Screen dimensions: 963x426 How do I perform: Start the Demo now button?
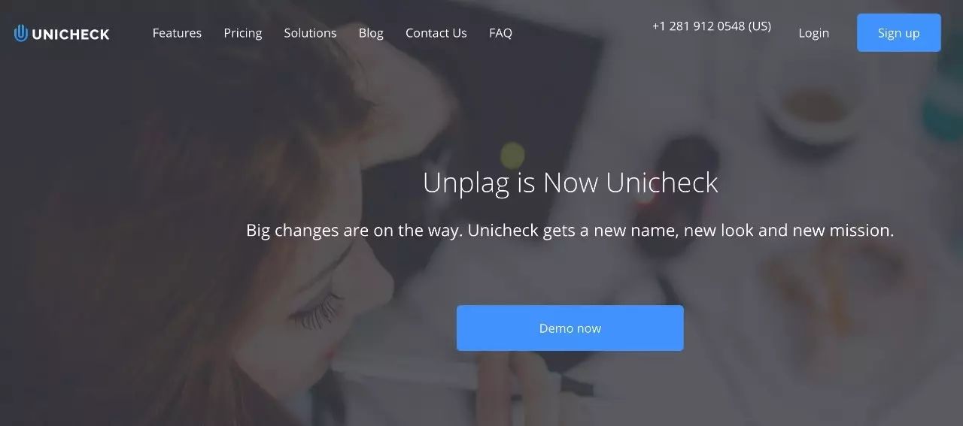click(x=570, y=328)
